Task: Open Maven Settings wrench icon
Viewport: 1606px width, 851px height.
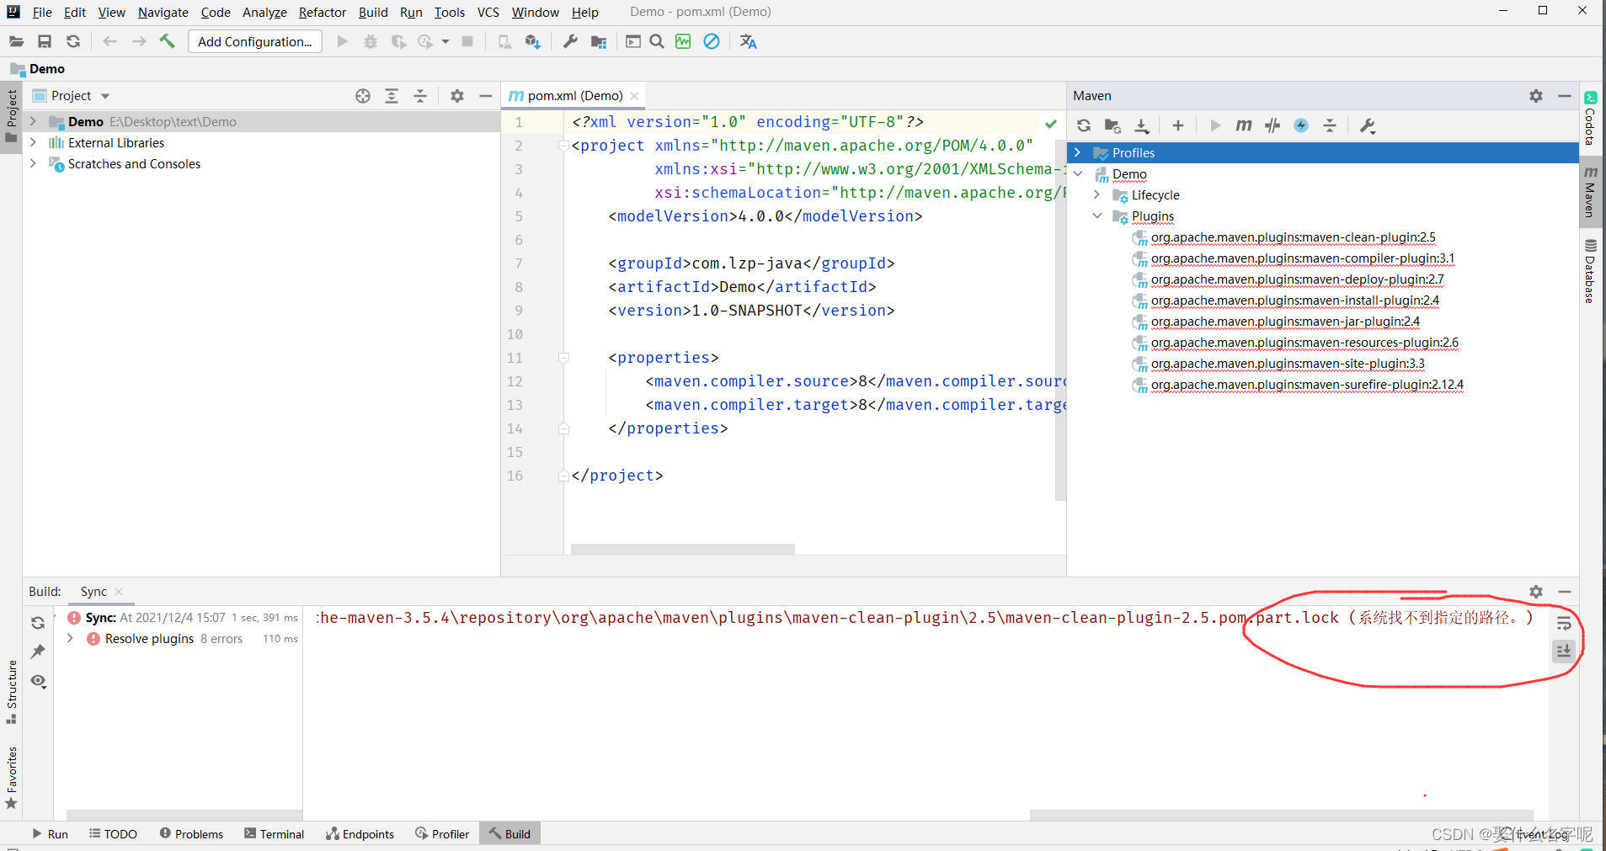Action: point(1368,125)
